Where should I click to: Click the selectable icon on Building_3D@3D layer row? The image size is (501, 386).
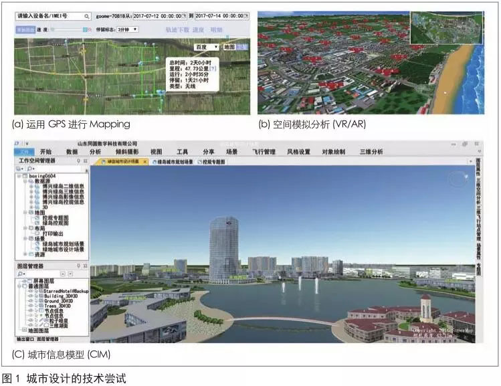(x=36, y=296)
